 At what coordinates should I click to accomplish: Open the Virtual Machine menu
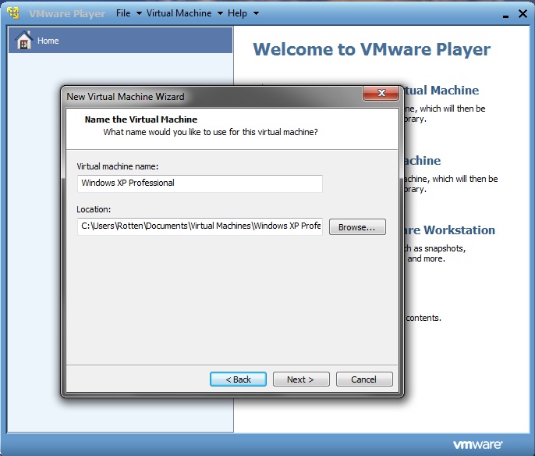click(179, 13)
